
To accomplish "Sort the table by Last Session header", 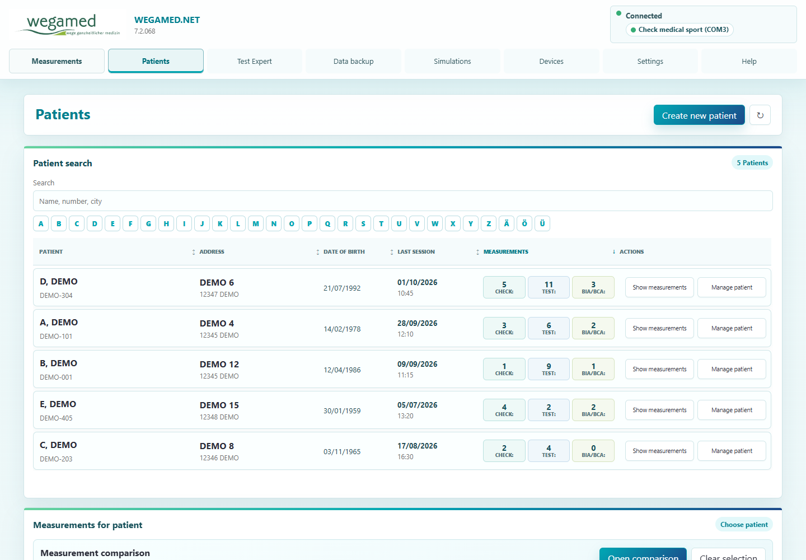I will pos(416,252).
